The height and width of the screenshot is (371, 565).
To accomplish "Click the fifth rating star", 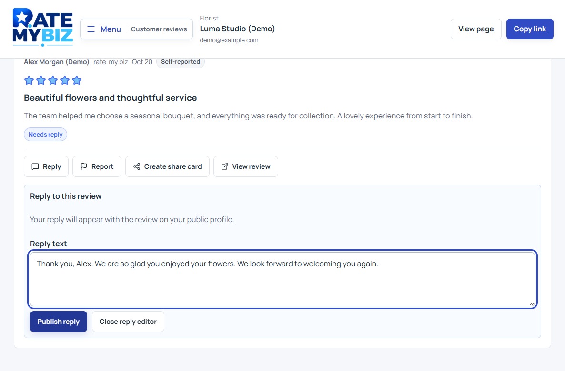I will tap(77, 80).
